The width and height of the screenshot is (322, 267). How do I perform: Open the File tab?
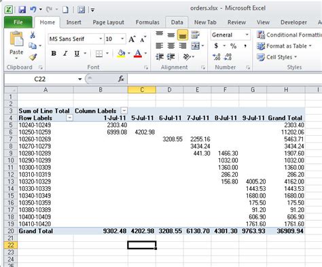(18, 22)
